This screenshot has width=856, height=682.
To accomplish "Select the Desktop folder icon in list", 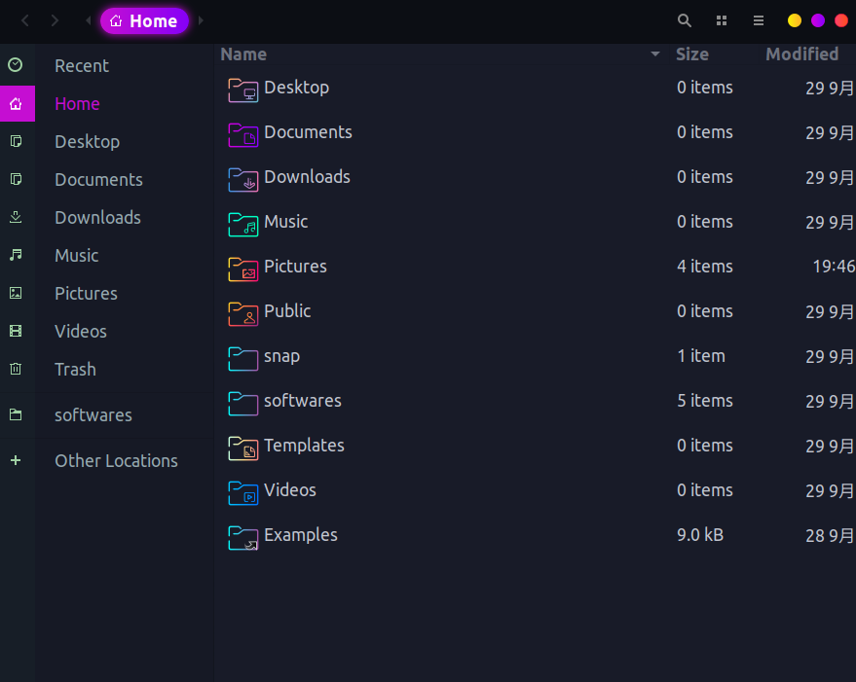I will coord(242,90).
